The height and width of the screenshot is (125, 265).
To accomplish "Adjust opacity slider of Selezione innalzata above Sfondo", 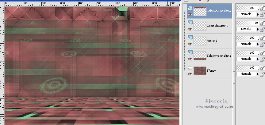I will (x=248, y=53).
